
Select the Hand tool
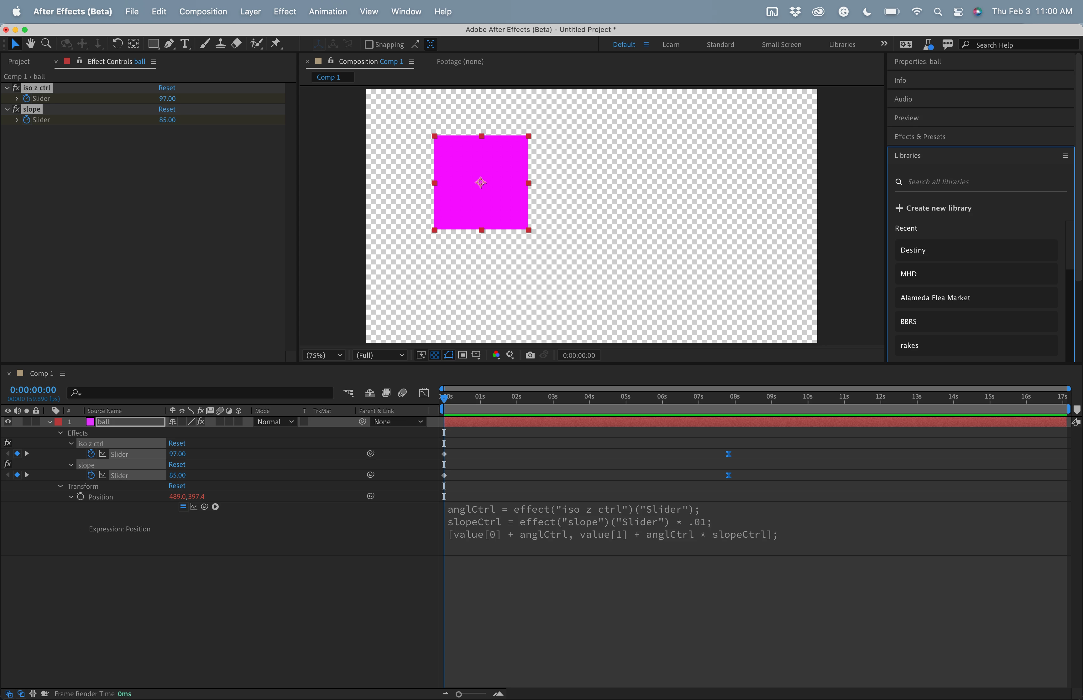pos(30,44)
